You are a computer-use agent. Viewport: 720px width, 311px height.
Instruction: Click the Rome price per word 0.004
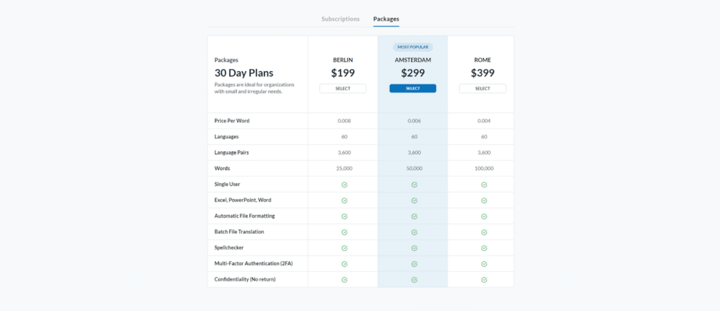(484, 121)
